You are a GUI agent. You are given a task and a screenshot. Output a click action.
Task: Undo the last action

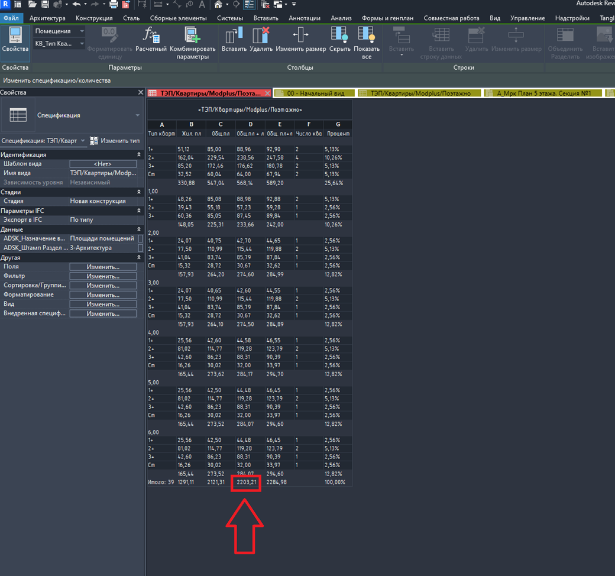(x=76, y=5)
